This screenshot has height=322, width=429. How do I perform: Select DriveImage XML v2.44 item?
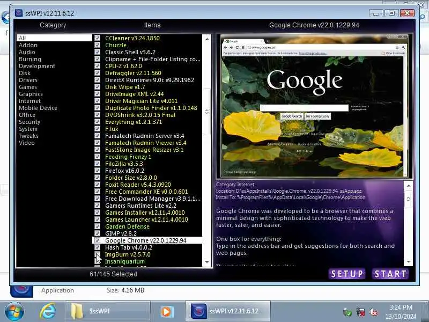135,93
